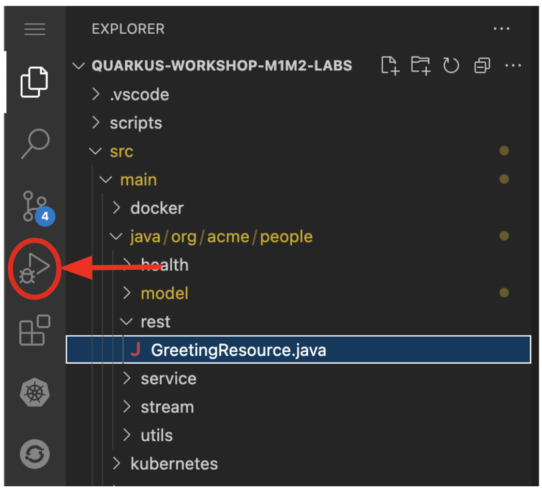Expand the .vscode folder

[x=139, y=95]
